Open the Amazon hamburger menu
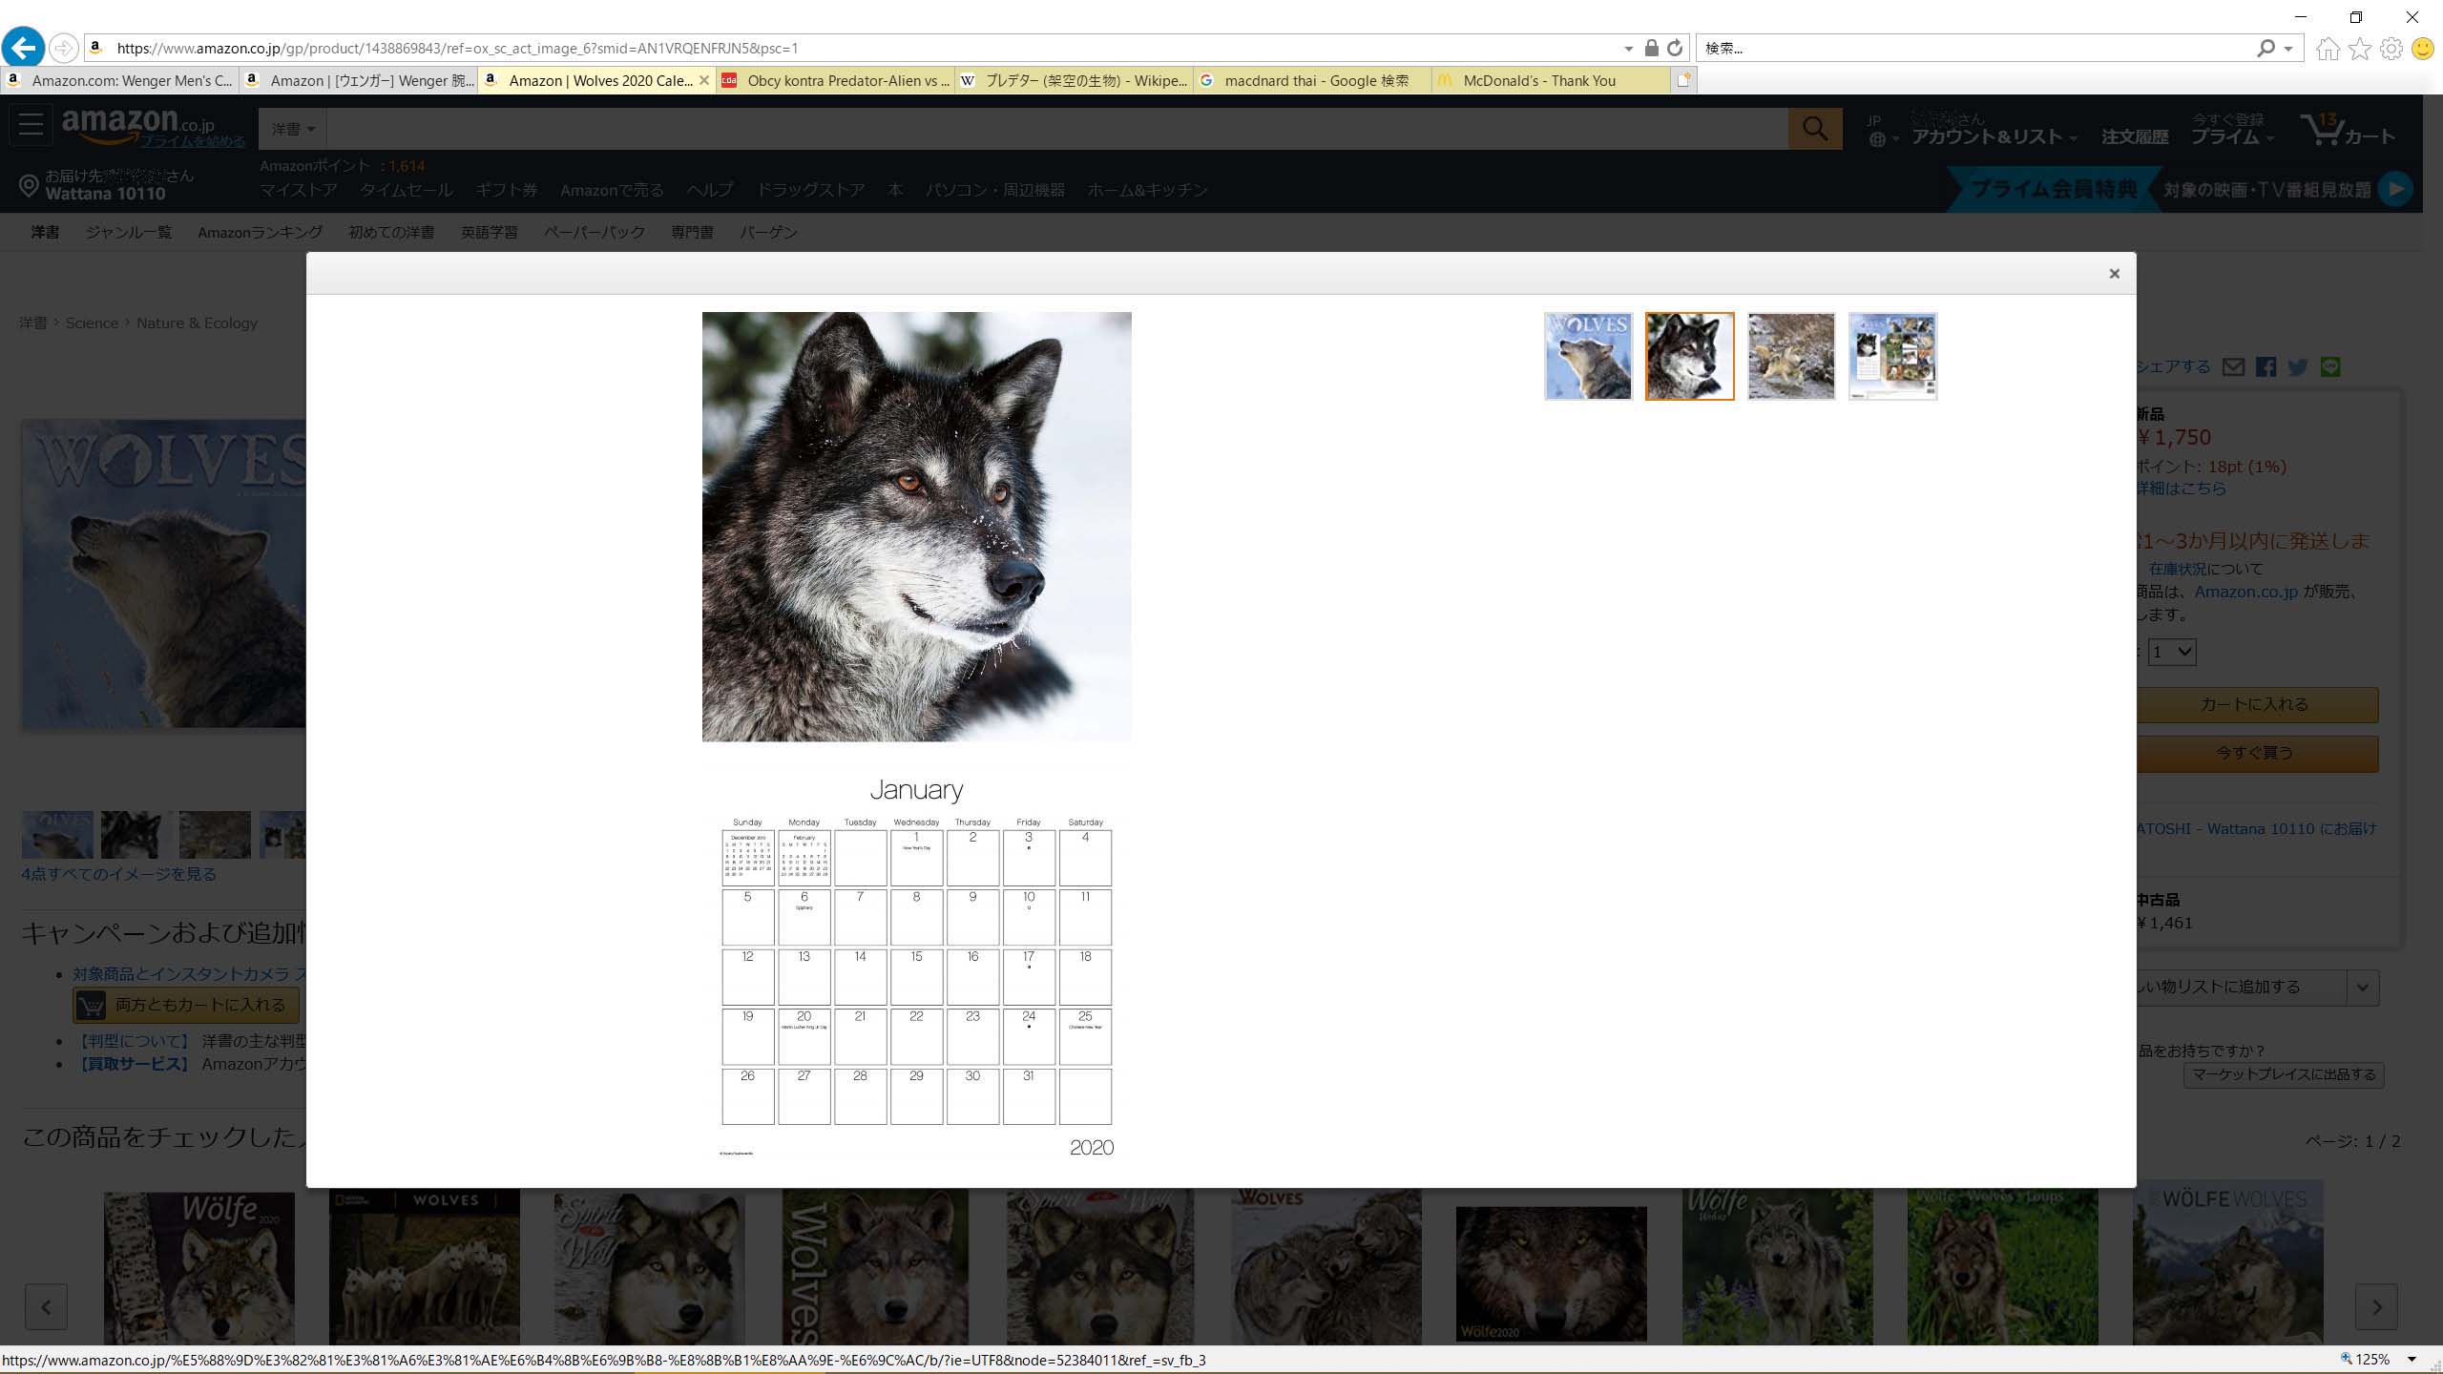Screen dimensions: 2443x1374 31,124
